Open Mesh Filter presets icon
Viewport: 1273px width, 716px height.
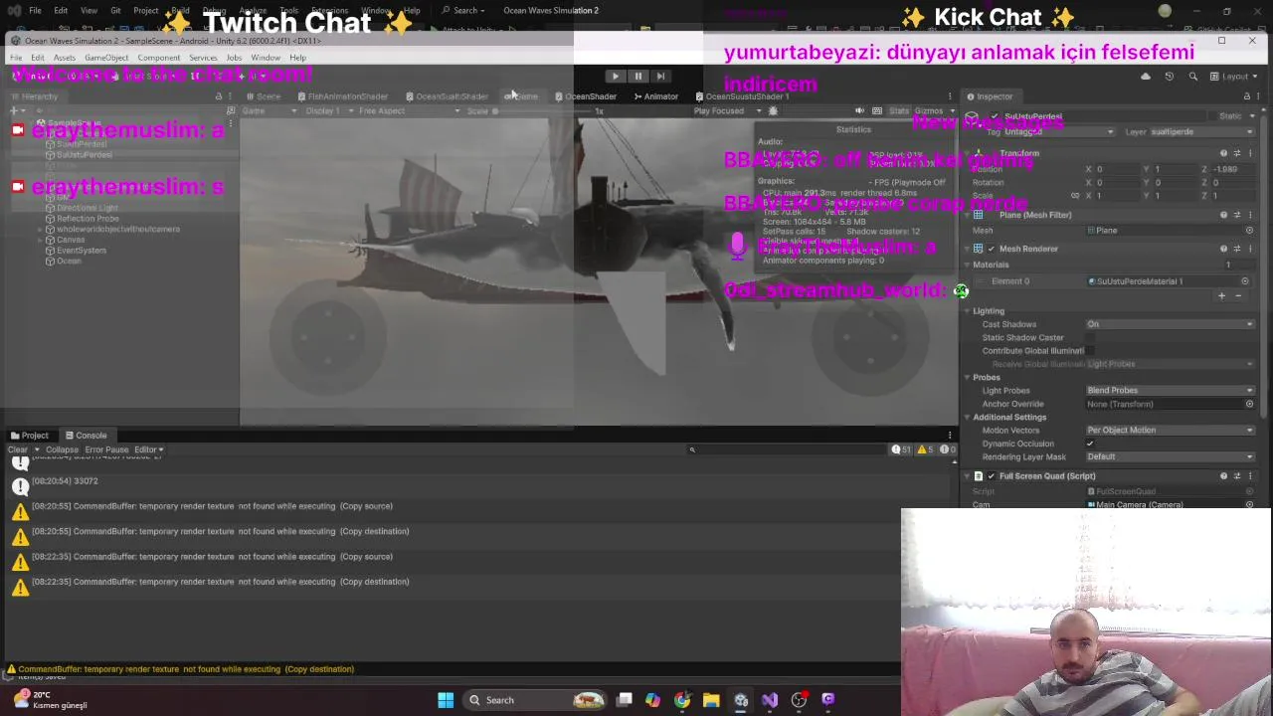point(1237,215)
